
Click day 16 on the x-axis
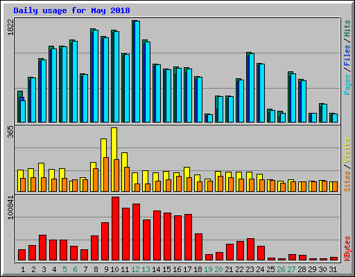click(177, 269)
